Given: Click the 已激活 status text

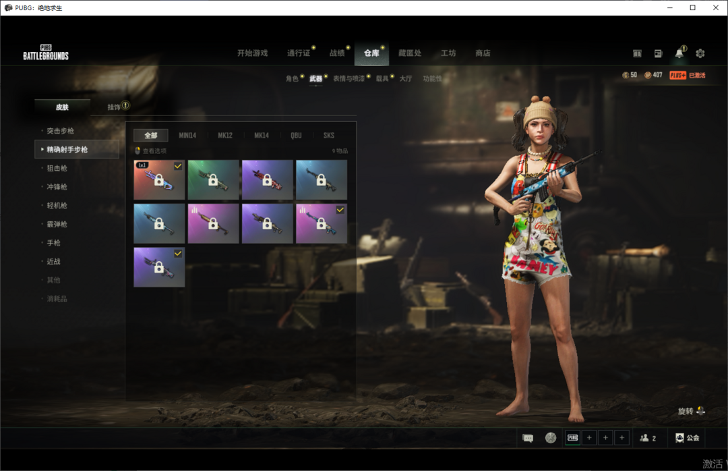Looking at the screenshot, I should [x=697, y=76].
